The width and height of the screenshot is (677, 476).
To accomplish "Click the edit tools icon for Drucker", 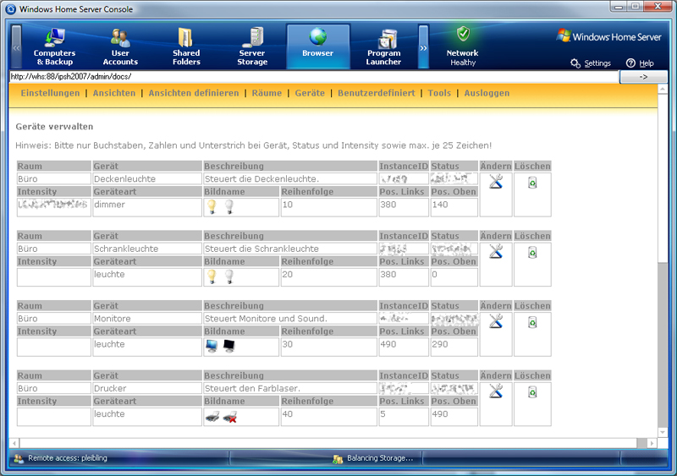I will [x=496, y=391].
